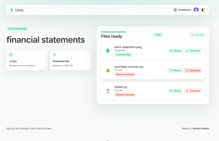The image size is (219, 141).
Task: Click the Scanned clean status badge
Action: point(123,55)
